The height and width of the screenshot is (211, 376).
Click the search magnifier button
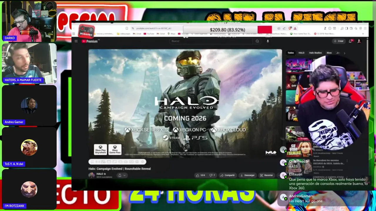click(257, 41)
